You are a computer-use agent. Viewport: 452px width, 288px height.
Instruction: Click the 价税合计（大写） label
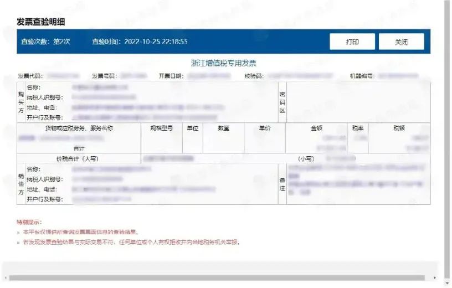point(77,159)
